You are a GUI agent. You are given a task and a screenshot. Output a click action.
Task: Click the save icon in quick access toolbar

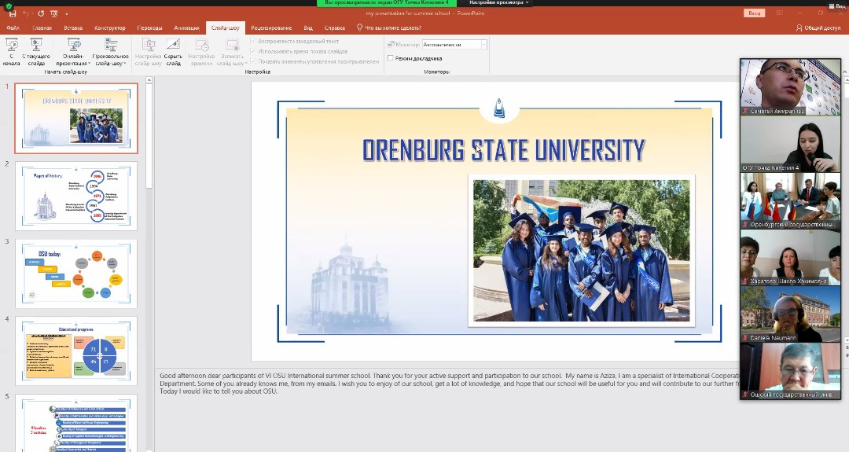click(12, 13)
